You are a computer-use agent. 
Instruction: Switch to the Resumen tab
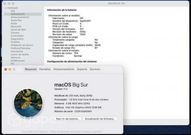31,69
